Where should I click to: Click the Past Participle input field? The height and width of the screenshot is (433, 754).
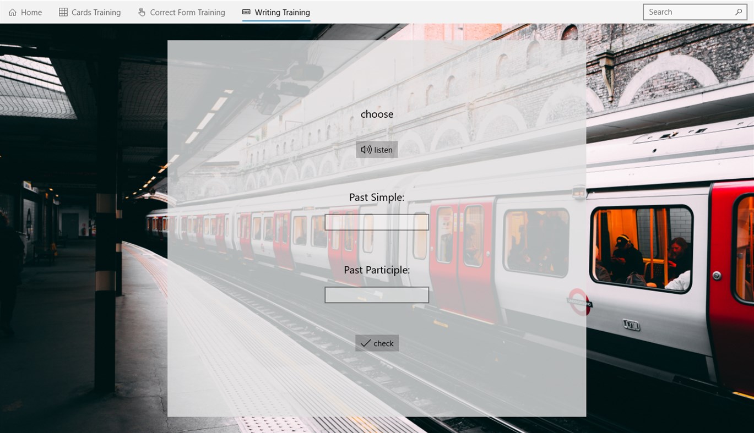(377, 295)
